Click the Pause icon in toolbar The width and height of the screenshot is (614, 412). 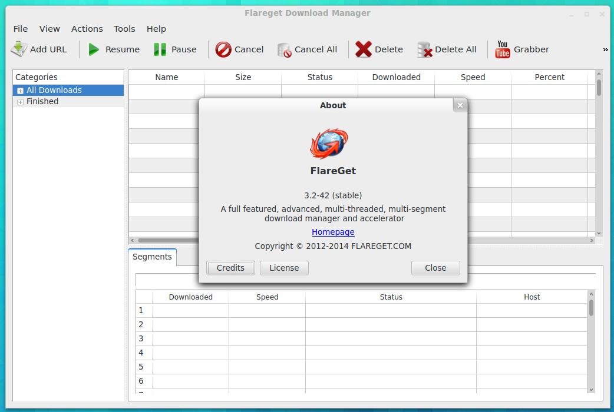[160, 49]
